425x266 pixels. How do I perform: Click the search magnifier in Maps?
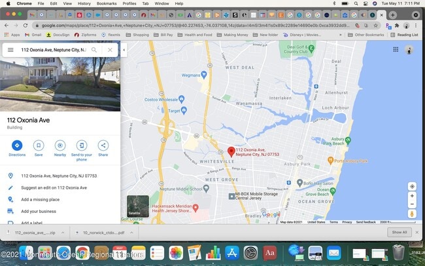(94, 50)
